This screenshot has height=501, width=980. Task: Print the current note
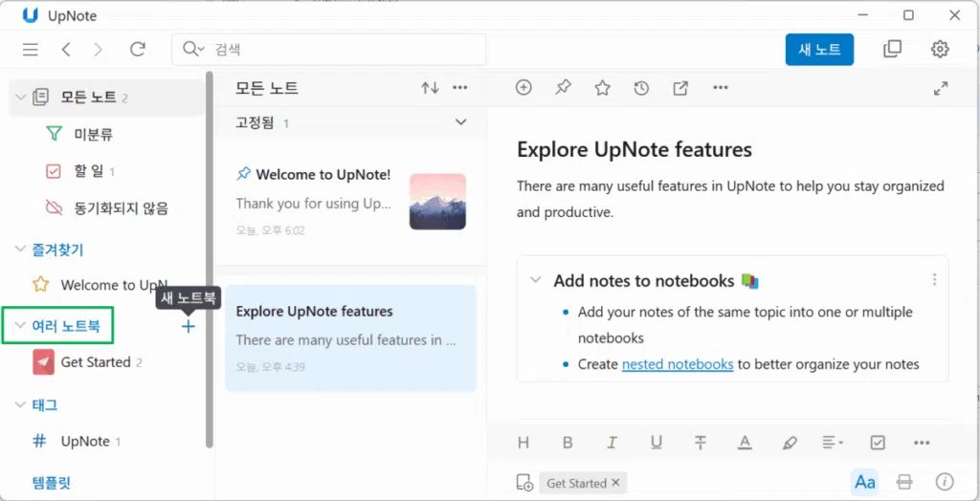click(x=904, y=482)
